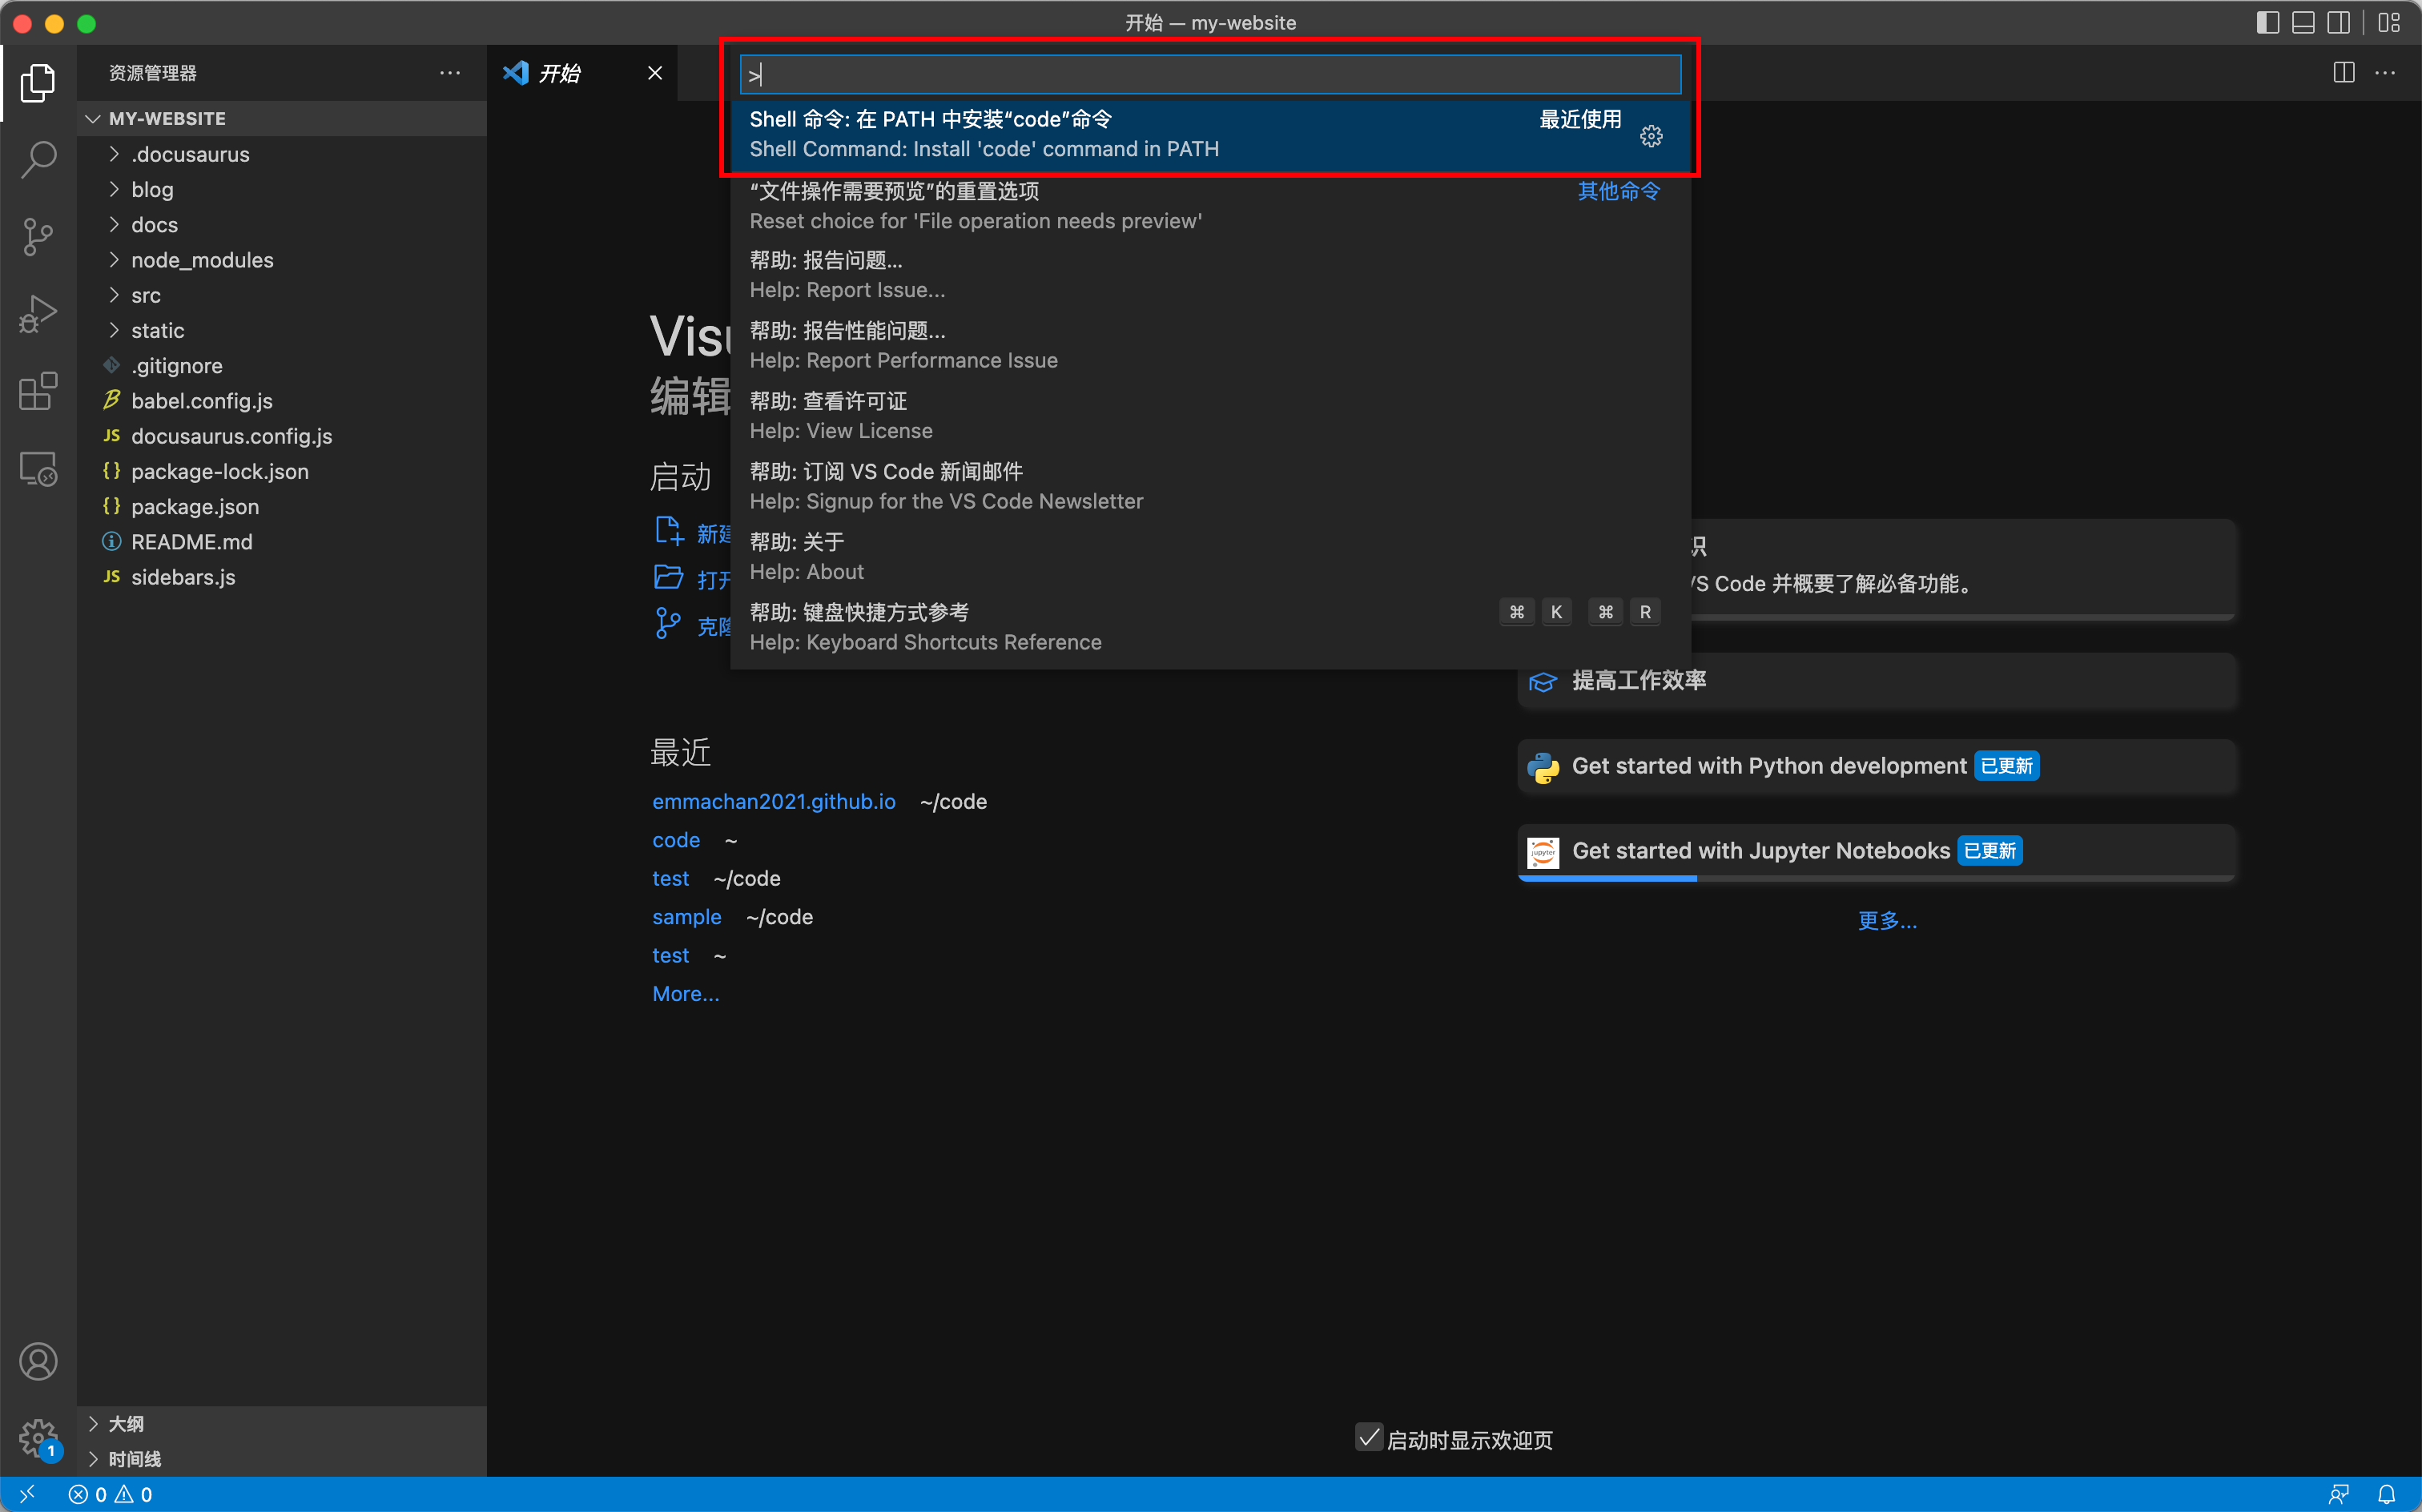The height and width of the screenshot is (1512, 2422).
Task: Expand the docs folder
Action: (282, 224)
